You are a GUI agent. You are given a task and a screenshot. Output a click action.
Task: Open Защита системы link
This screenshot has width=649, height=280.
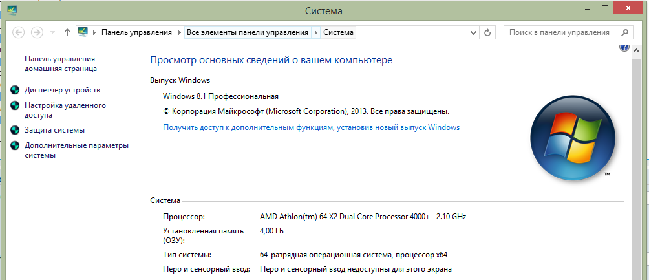[x=54, y=130]
